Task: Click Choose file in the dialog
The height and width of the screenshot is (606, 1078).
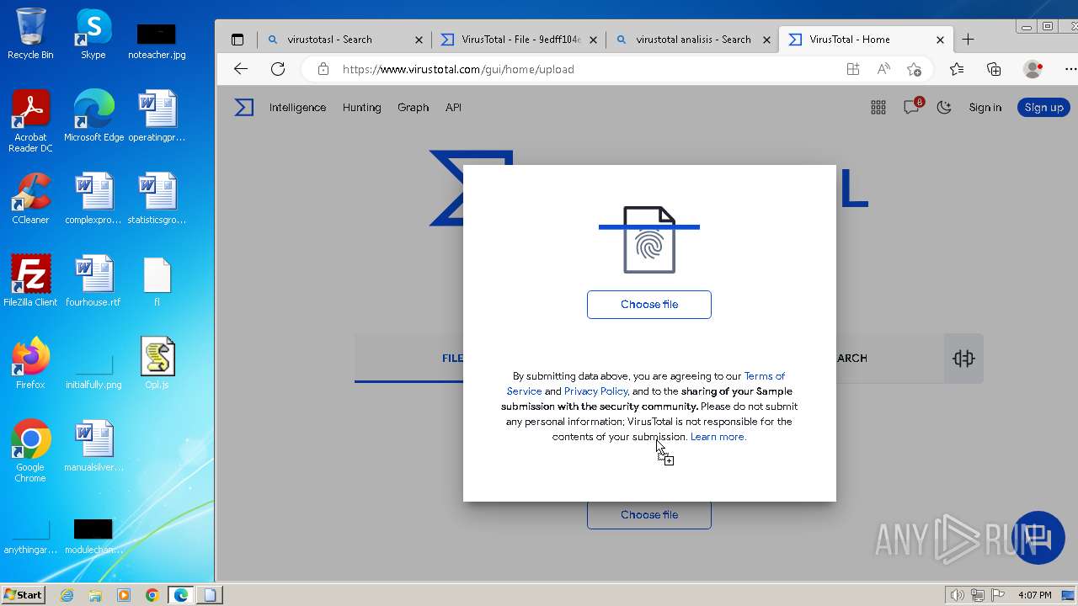Action: (x=649, y=305)
